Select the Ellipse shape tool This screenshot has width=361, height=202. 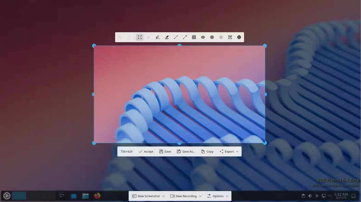tap(203, 37)
